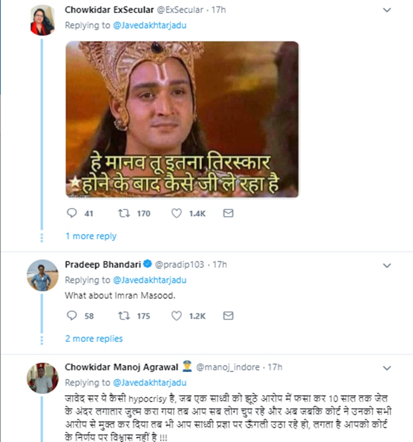Open more options chevron on ExSecular's tweet

tap(387, 10)
